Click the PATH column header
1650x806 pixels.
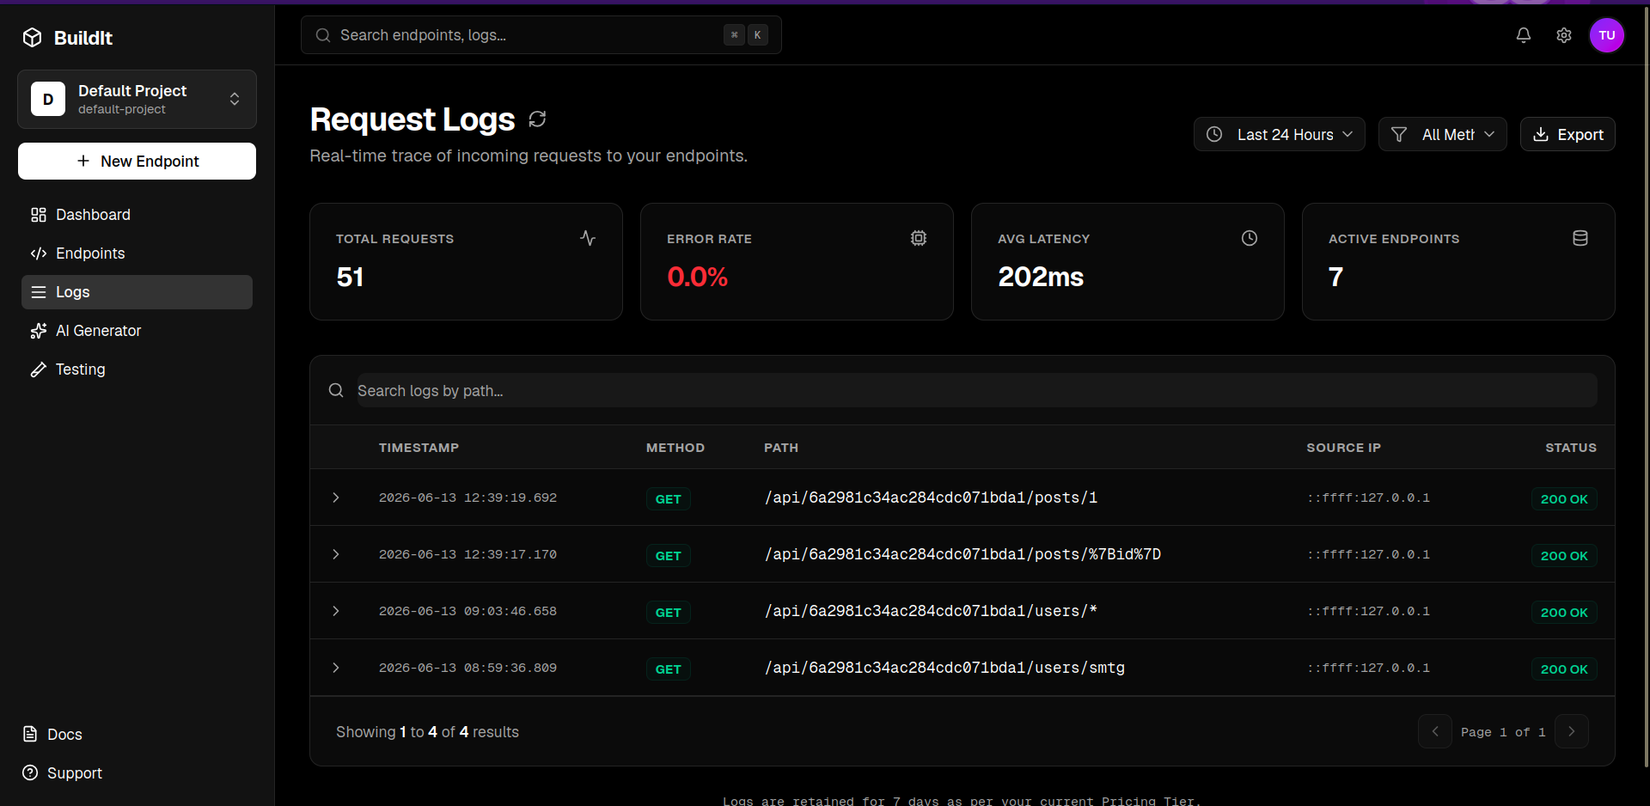pyautogui.click(x=781, y=448)
